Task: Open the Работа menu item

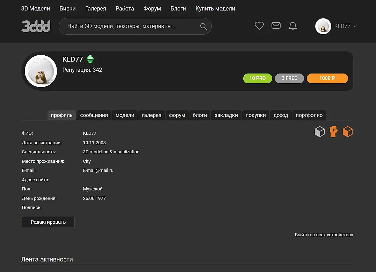Action: pos(125,9)
